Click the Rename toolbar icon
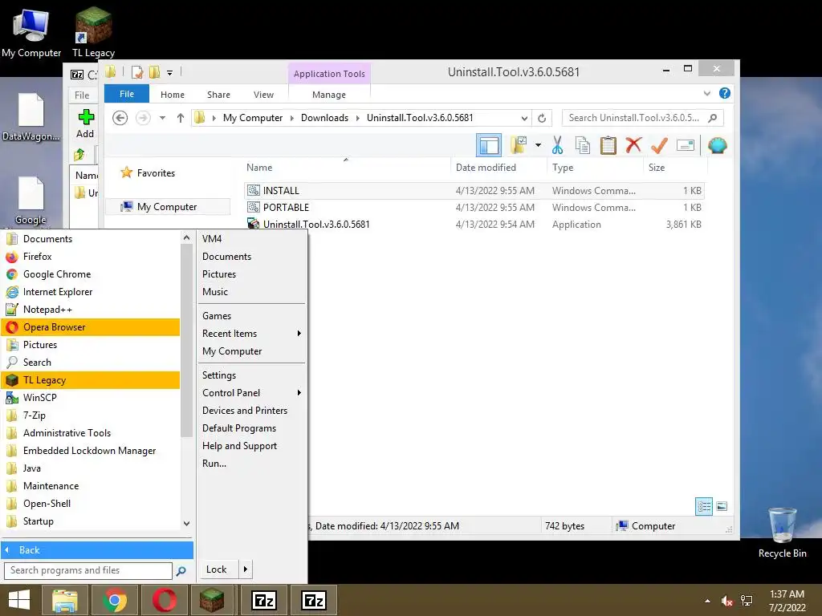This screenshot has height=616, width=822. [x=686, y=145]
